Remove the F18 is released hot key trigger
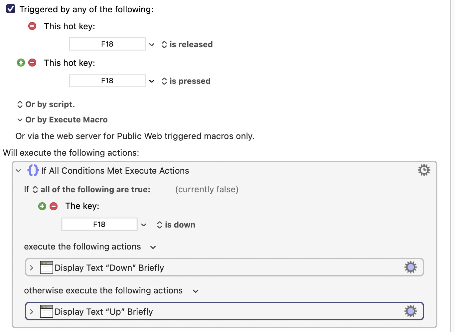The height and width of the screenshot is (332, 455). tap(32, 26)
